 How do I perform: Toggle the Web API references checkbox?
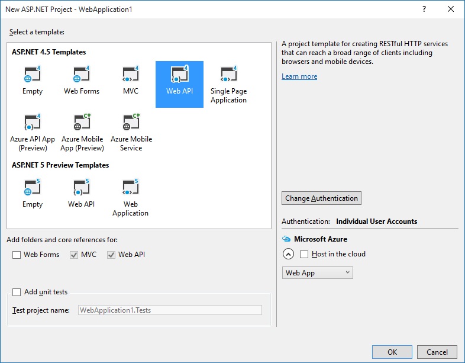pos(111,255)
